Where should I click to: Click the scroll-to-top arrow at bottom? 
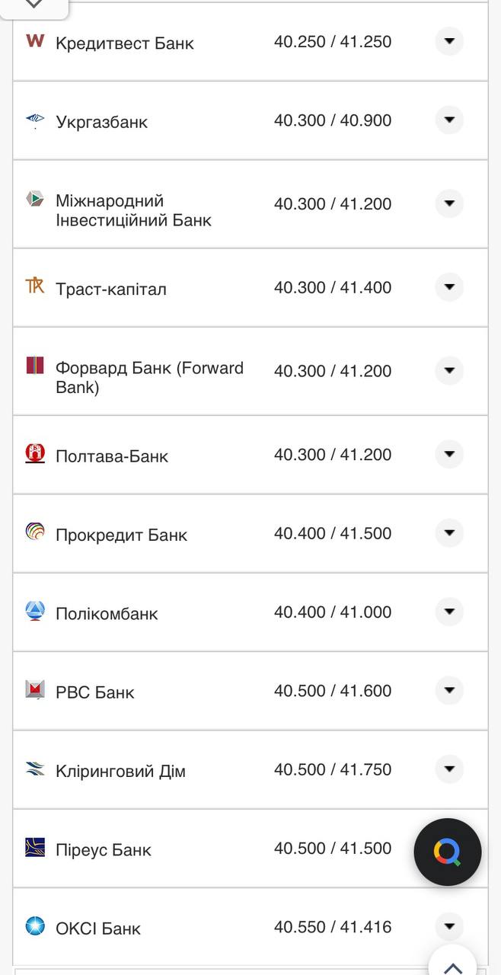pos(454,966)
